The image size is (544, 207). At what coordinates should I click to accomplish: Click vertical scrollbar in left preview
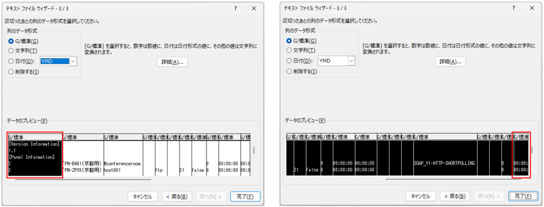[253, 150]
